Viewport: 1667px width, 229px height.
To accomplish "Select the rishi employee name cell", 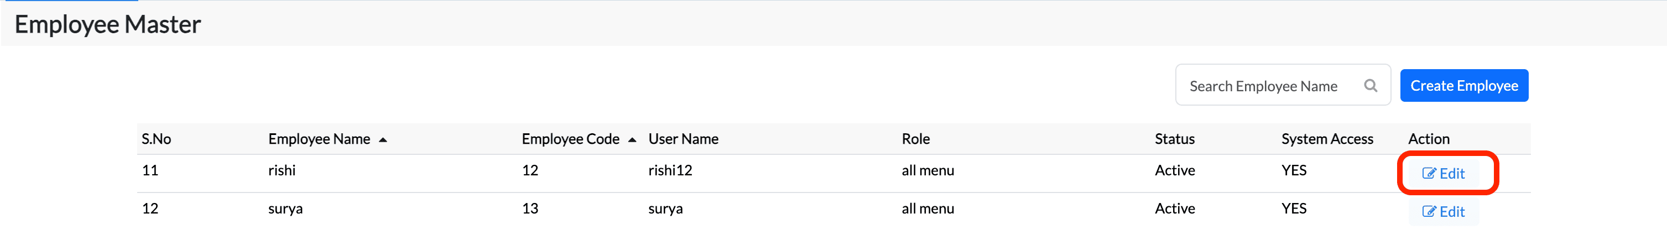I will [x=282, y=171].
